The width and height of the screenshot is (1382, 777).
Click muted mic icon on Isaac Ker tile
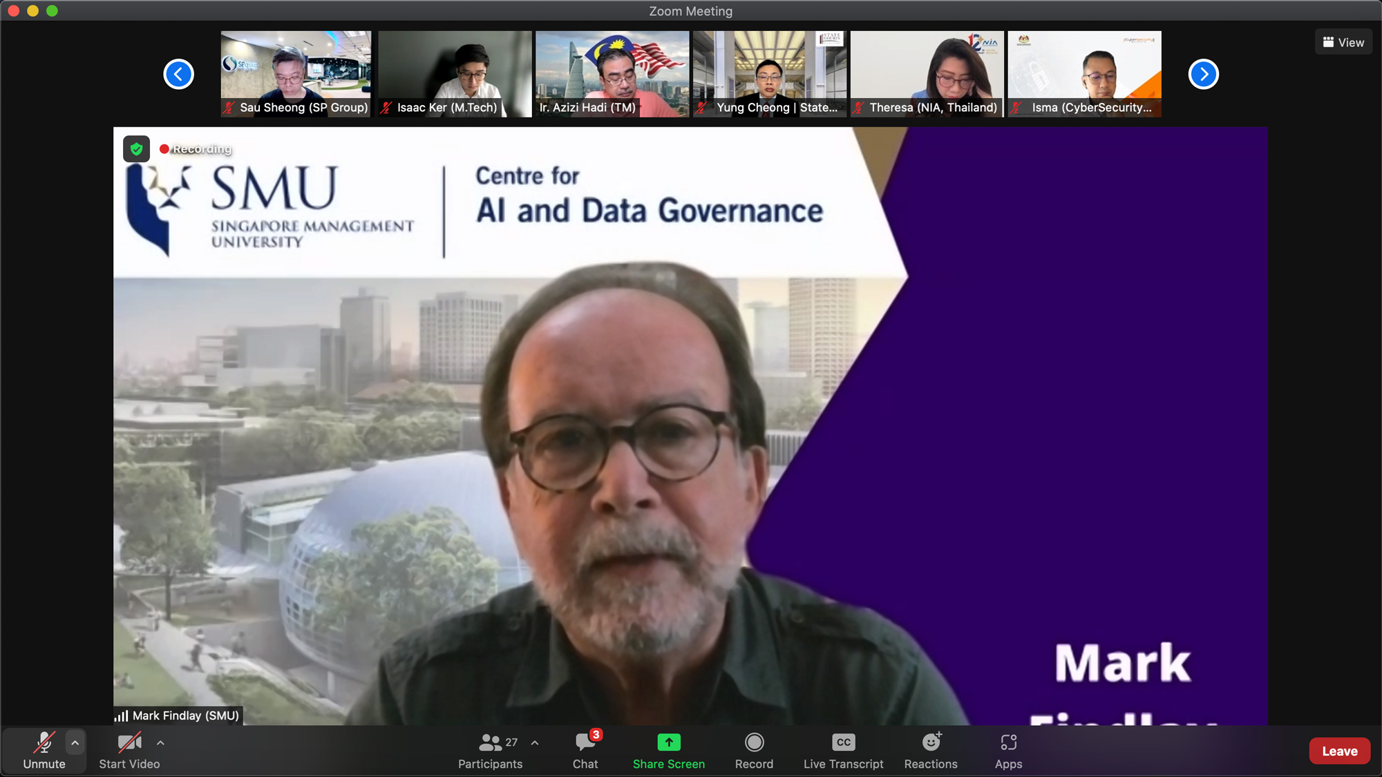[386, 108]
